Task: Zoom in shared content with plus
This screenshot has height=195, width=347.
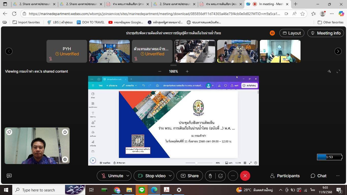Action: pos(187,72)
